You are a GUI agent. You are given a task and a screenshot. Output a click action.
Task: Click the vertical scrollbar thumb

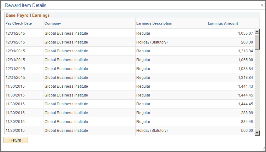point(257,42)
